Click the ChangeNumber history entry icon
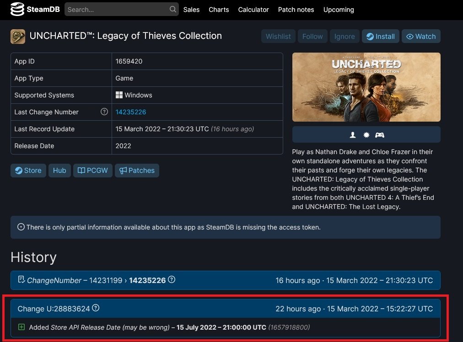 [21, 279]
